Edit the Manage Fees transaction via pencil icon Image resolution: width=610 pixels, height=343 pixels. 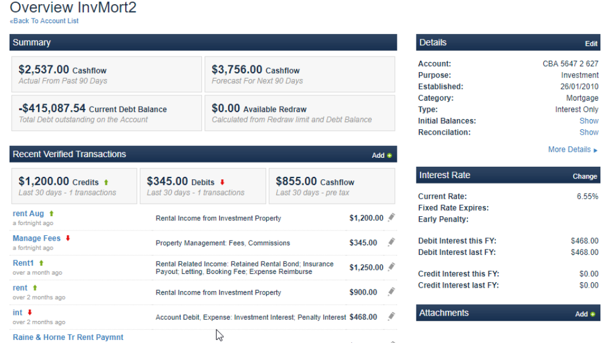391,242
